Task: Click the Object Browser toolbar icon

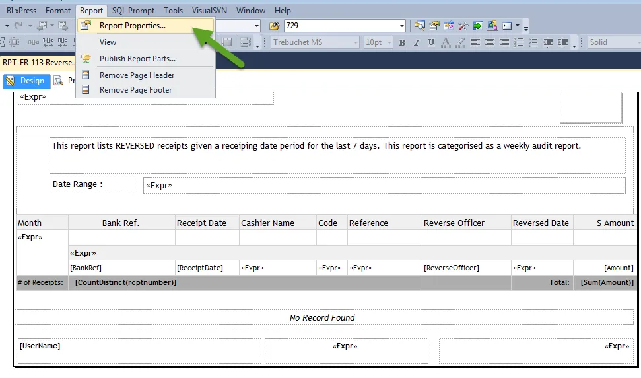Action: pyautogui.click(x=448, y=26)
